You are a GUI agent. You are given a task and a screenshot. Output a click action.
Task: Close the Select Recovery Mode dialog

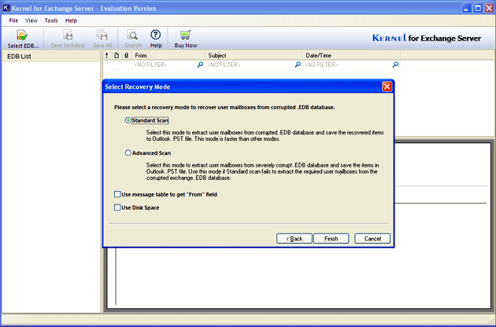(x=387, y=86)
